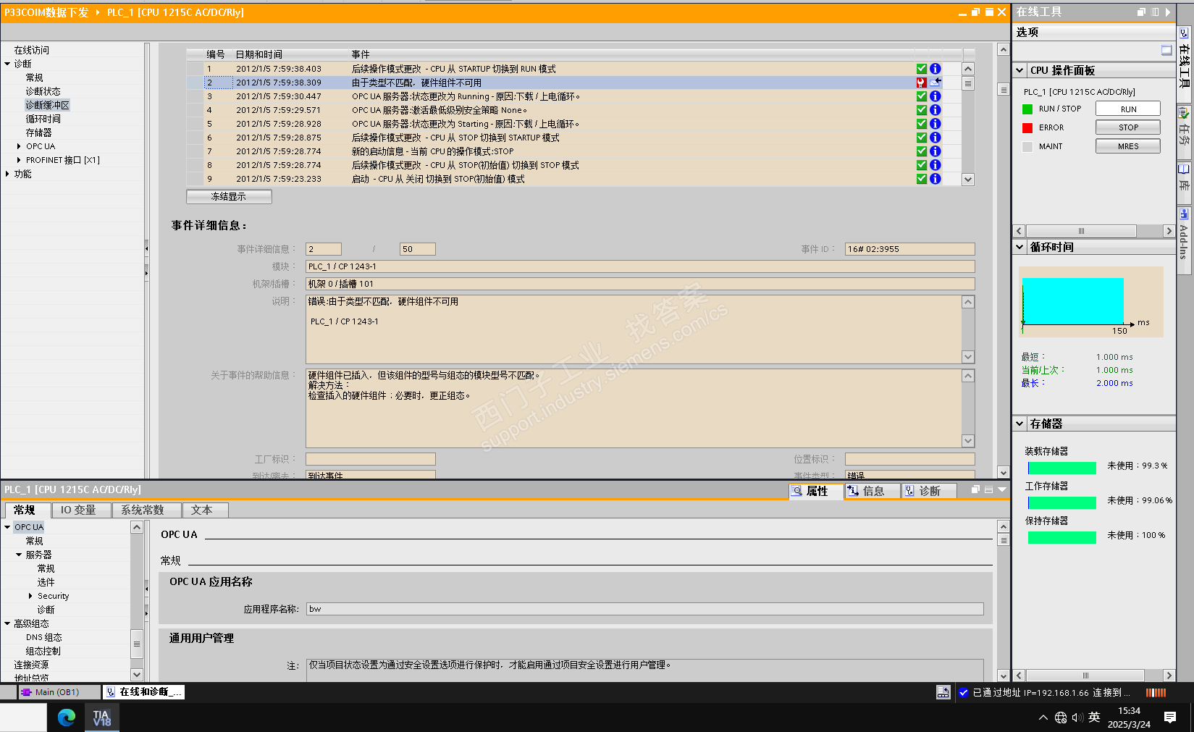Click the blue info icon on event row 9
Image resolution: width=1194 pixels, height=732 pixels.
click(936, 179)
